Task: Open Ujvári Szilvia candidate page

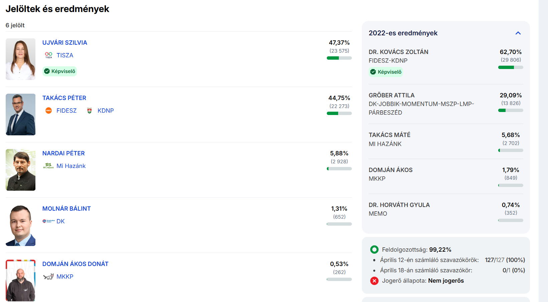Action: click(64, 43)
